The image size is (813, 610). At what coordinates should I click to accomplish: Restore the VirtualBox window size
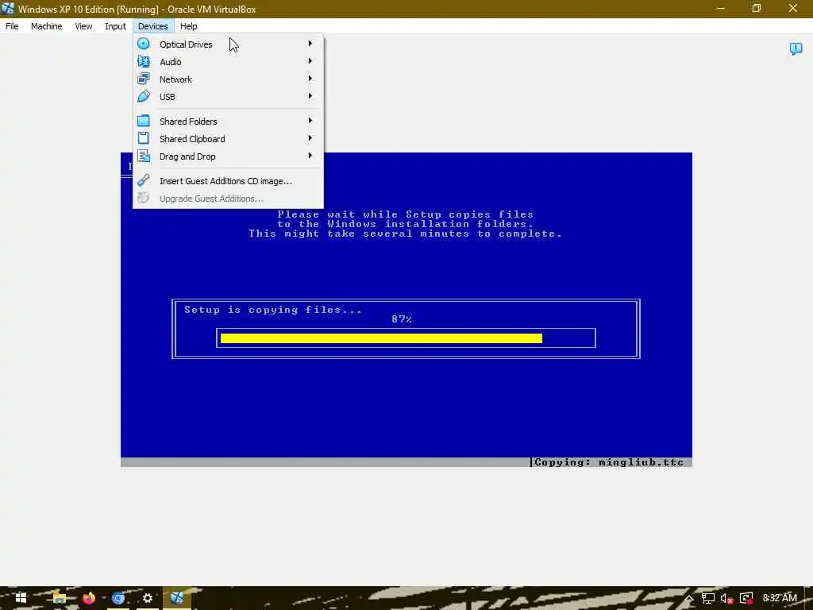(757, 8)
